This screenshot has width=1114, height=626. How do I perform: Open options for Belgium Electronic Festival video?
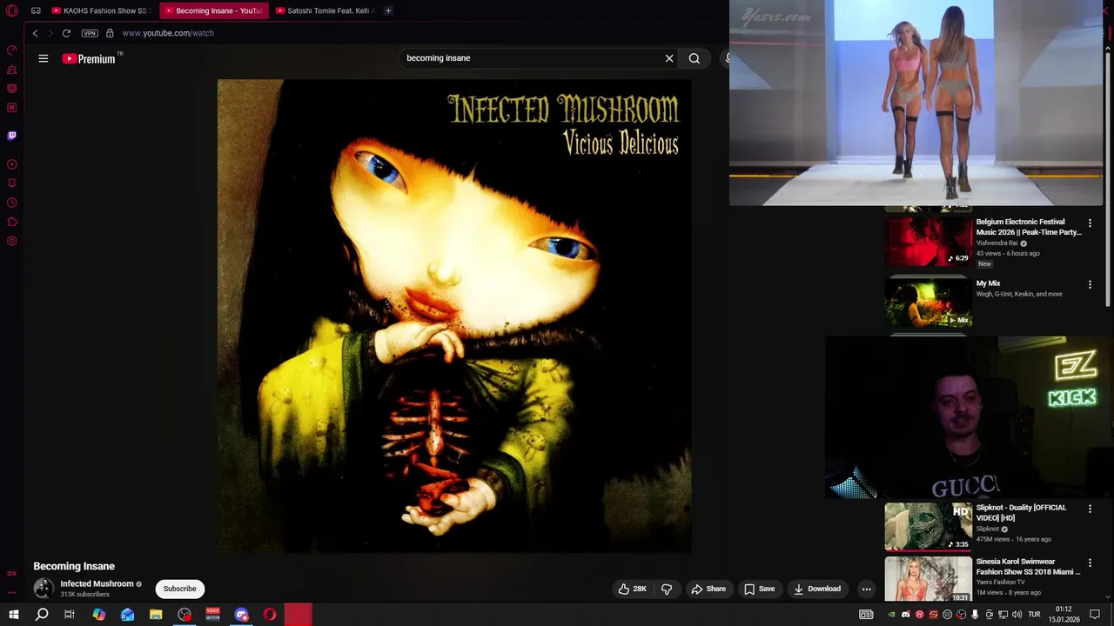coord(1090,223)
